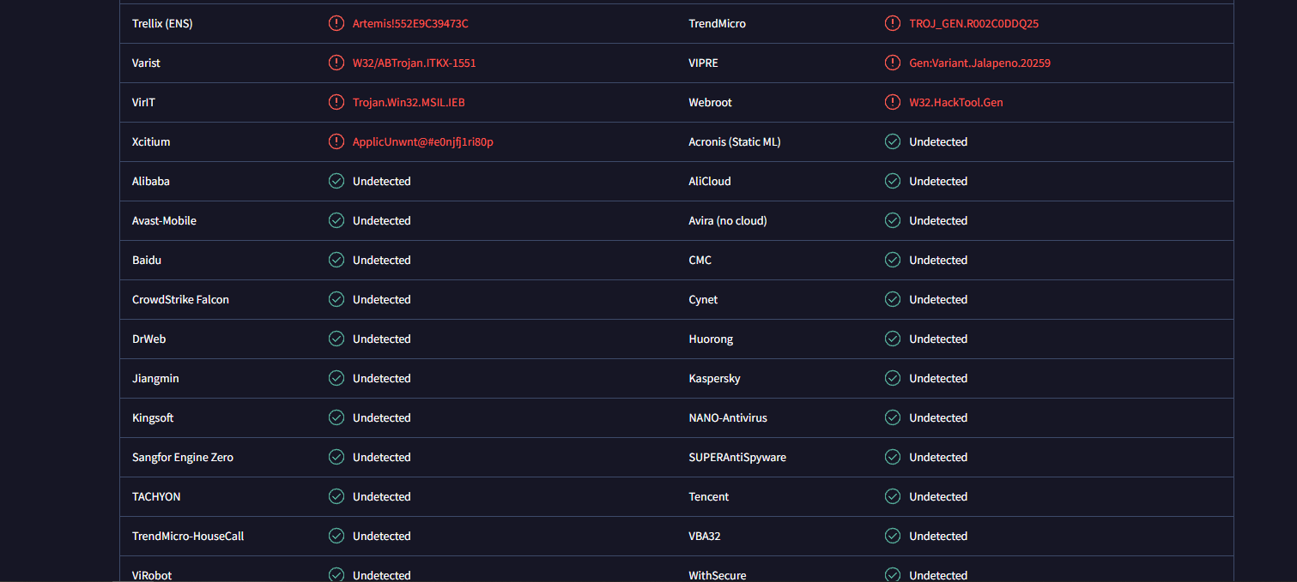Click Undetected result in TACHYON row
The height and width of the screenshot is (582, 1297).
(382, 497)
